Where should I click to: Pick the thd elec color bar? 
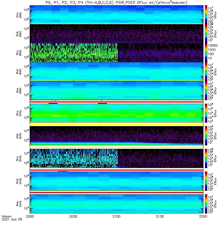[x=206, y=71]
